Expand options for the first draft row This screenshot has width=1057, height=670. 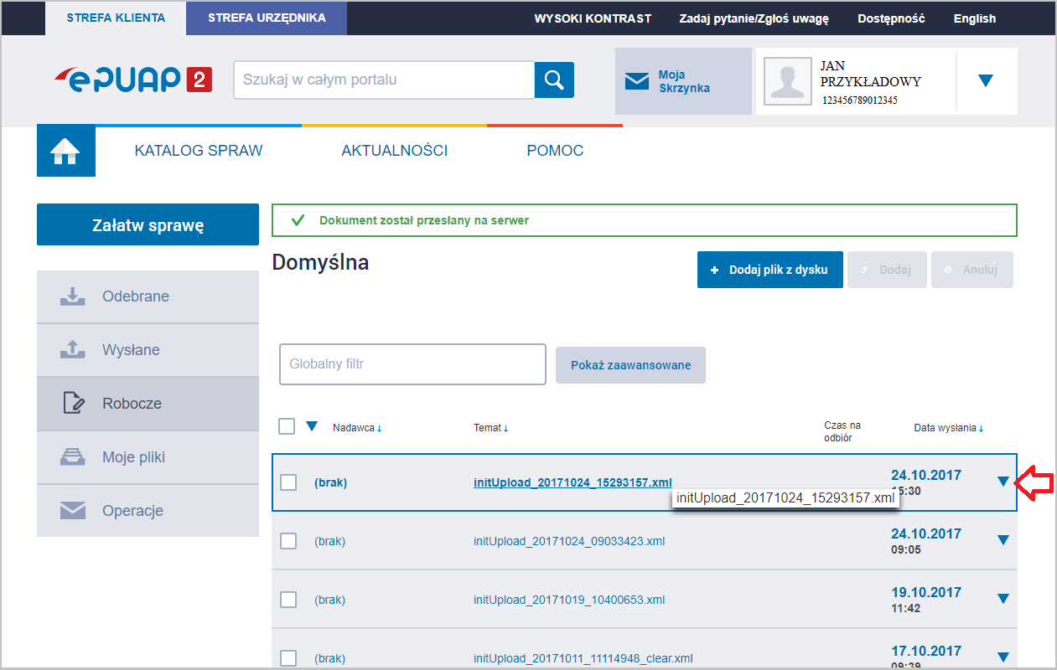coord(1003,481)
